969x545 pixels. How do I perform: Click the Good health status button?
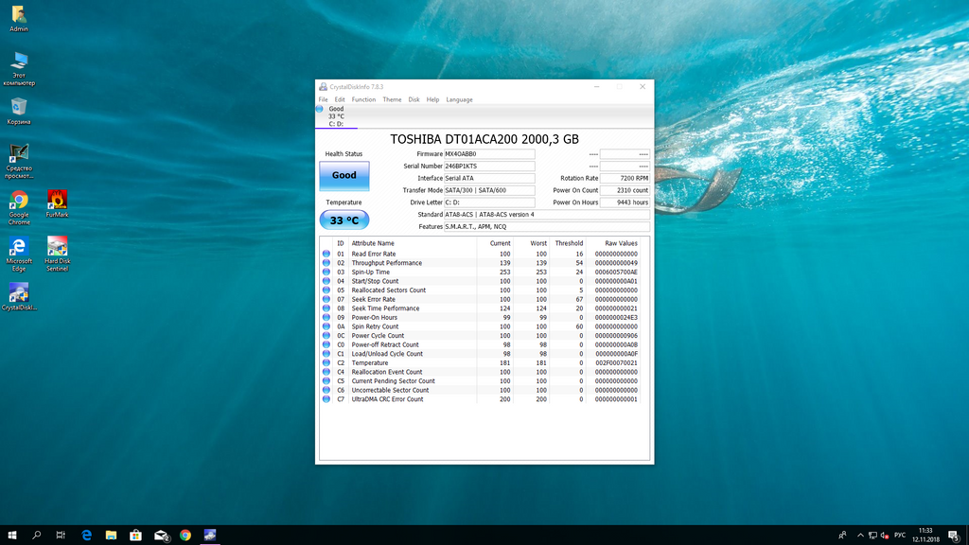[x=344, y=175]
